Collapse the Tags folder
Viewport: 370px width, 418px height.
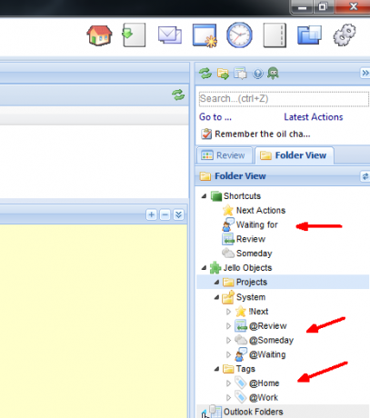(216, 369)
